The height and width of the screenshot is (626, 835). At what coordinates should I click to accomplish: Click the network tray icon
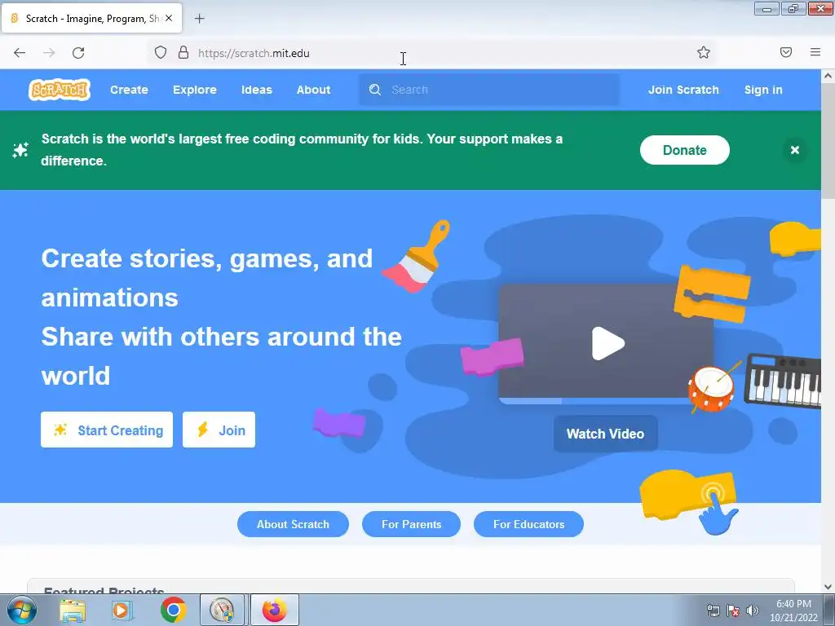coord(713,611)
